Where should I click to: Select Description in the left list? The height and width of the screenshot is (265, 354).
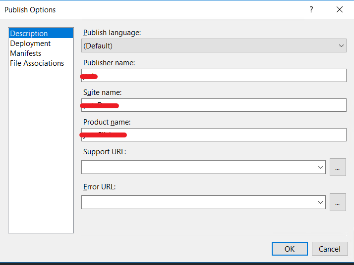29,34
